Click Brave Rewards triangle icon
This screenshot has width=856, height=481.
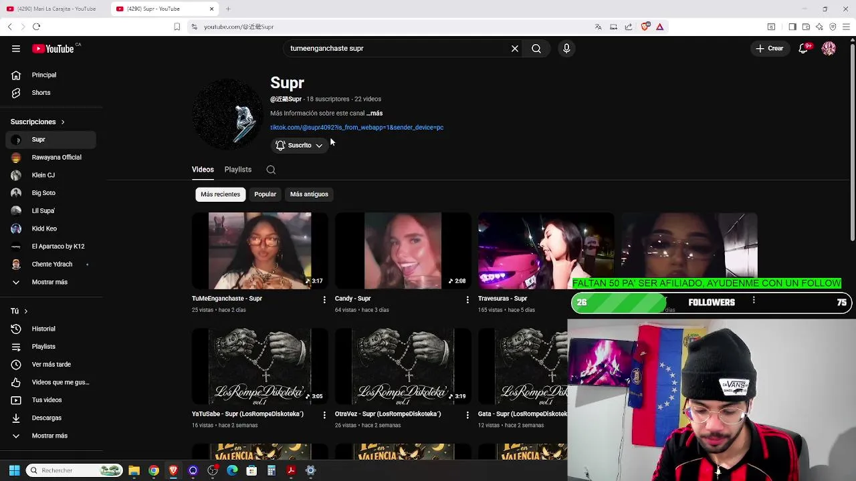pyautogui.click(x=659, y=27)
